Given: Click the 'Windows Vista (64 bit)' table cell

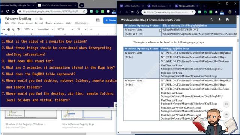Looking at the screenshot, I should pos(141,100).
